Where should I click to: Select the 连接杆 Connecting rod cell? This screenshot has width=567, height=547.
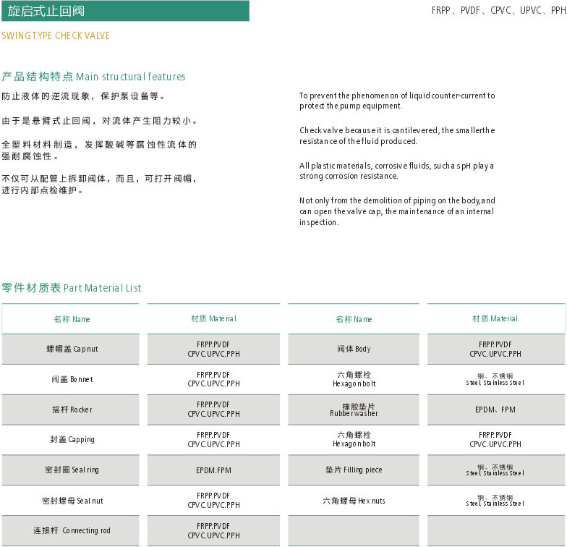pos(72,530)
